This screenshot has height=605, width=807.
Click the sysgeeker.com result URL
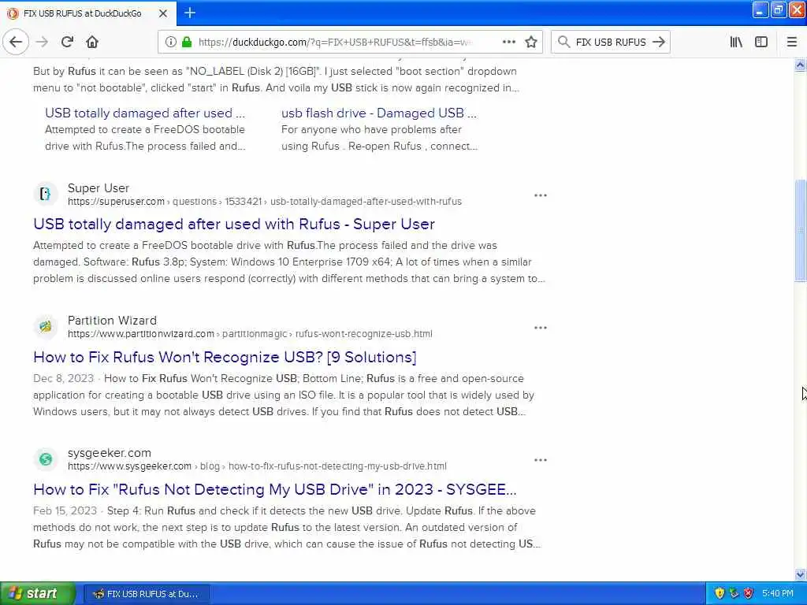coord(258,466)
